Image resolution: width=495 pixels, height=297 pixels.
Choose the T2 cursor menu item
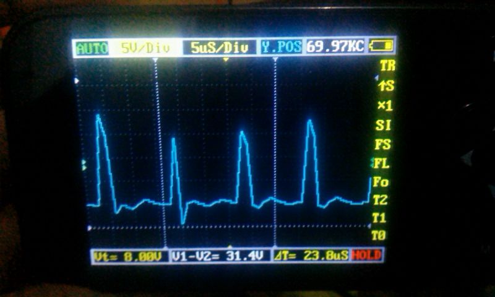(x=380, y=200)
